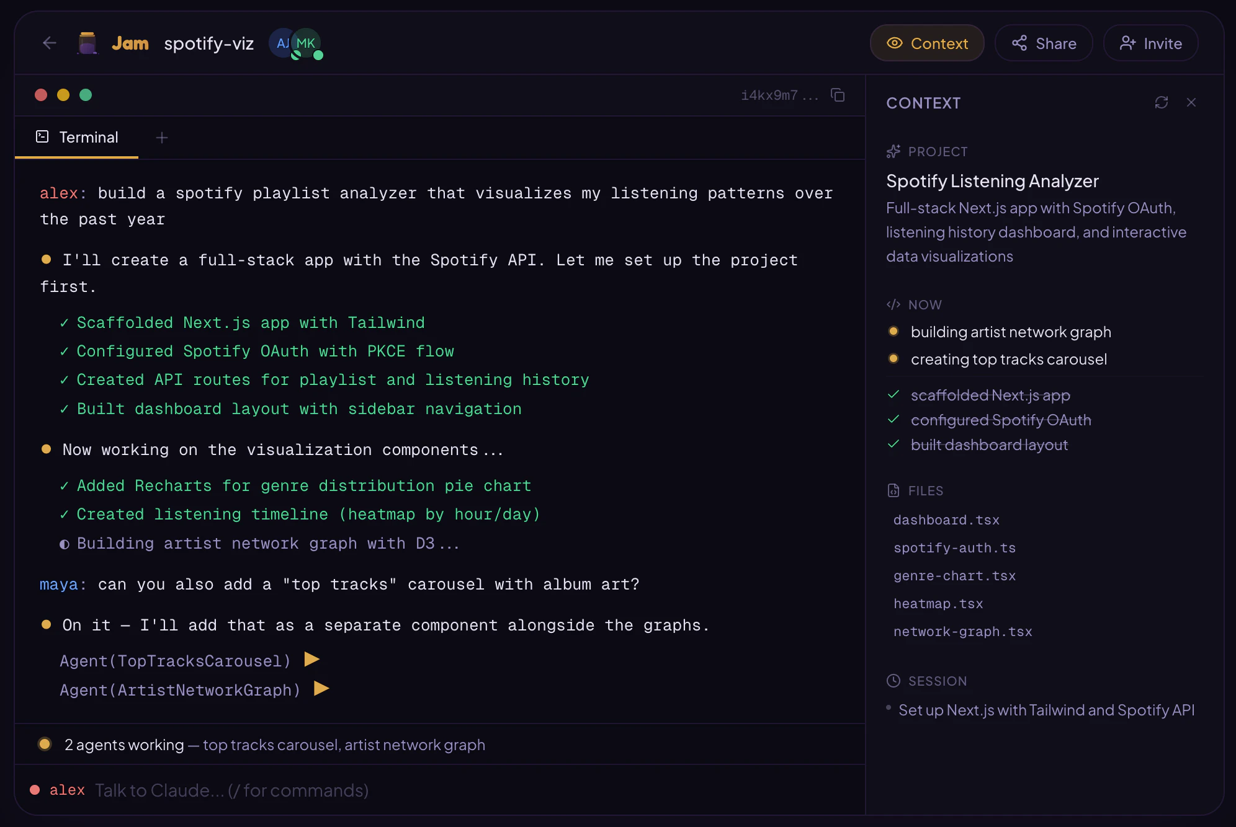Focus the Talk to Claude input field
This screenshot has height=827, width=1236.
(231, 790)
